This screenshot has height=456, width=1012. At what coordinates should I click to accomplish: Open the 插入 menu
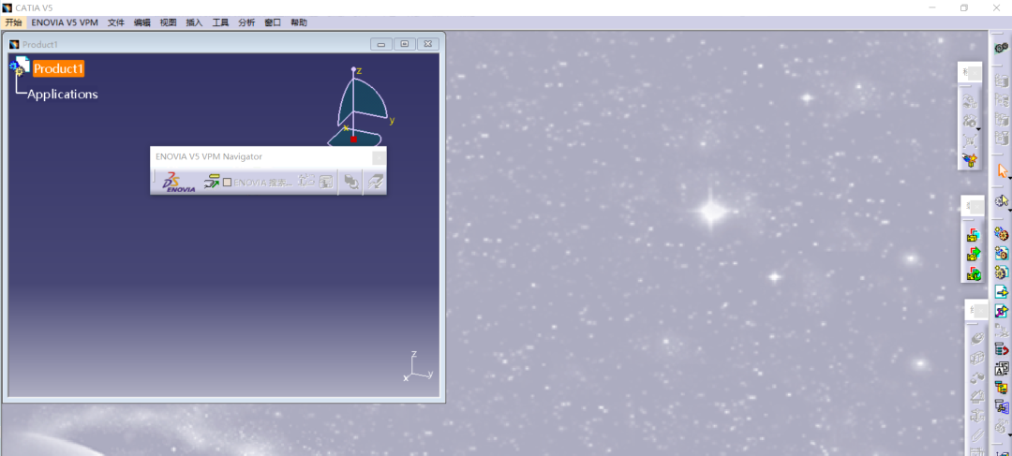tap(194, 22)
